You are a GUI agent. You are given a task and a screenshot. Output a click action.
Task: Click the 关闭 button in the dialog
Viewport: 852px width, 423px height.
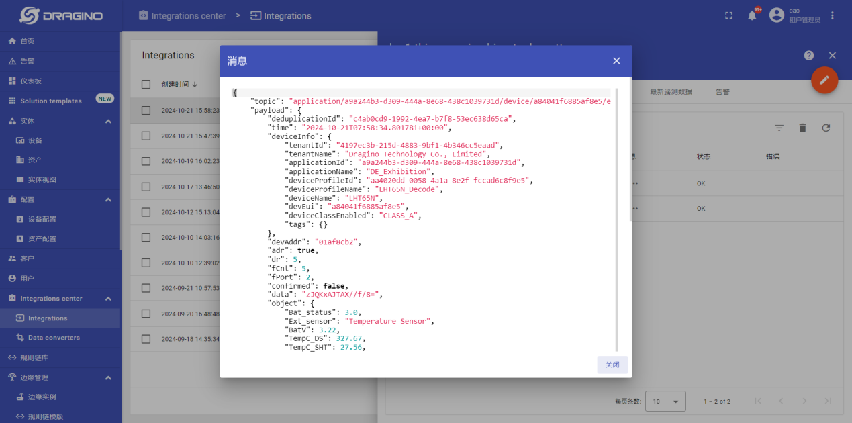pyautogui.click(x=612, y=365)
